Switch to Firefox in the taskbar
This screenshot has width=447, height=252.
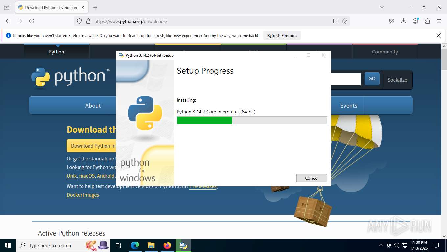167,245
